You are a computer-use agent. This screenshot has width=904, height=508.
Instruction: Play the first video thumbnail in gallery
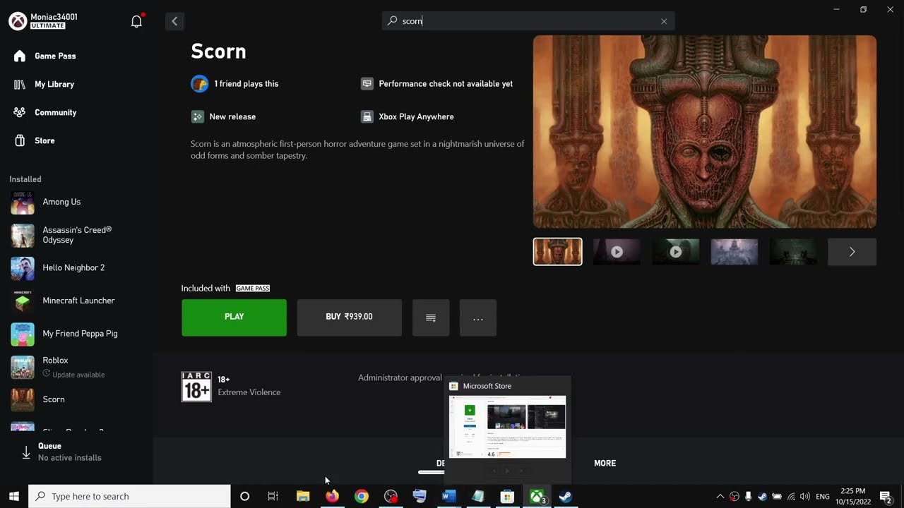617,252
